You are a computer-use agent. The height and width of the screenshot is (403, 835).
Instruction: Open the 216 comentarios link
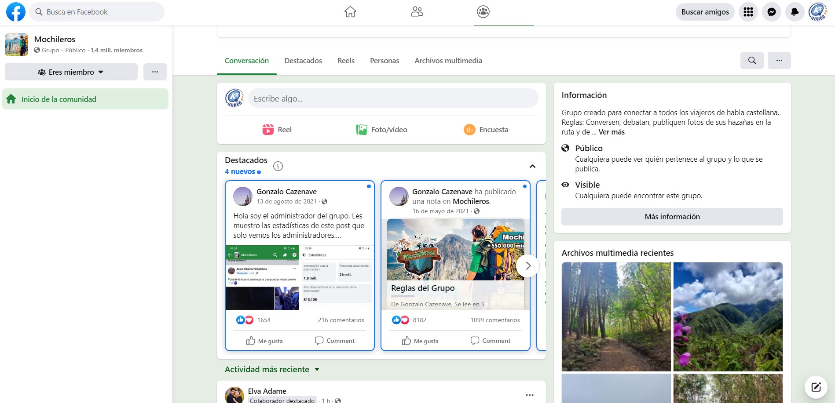[x=341, y=320]
